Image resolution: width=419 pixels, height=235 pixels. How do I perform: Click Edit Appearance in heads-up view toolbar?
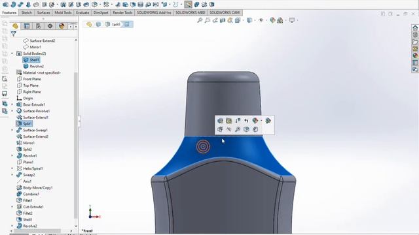click(272, 20)
